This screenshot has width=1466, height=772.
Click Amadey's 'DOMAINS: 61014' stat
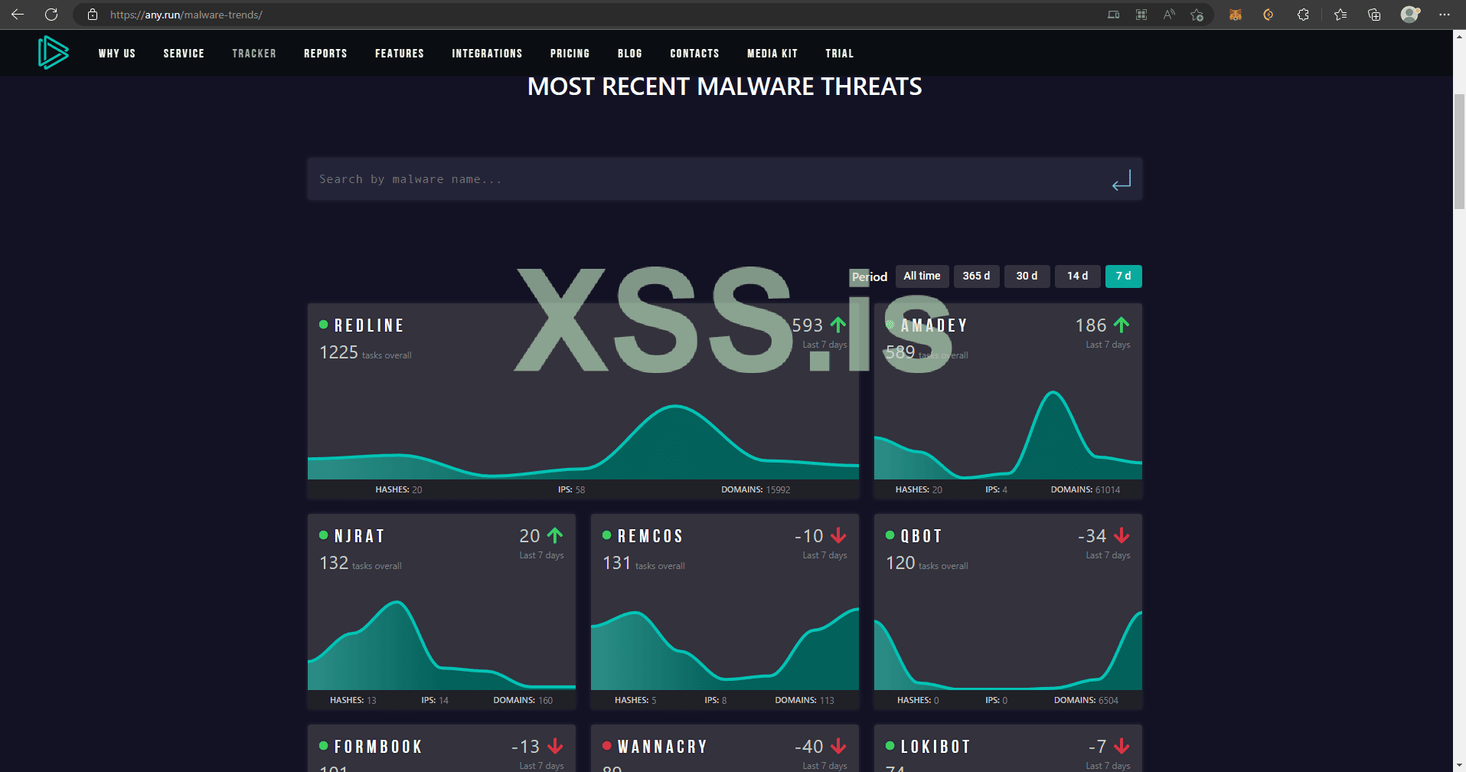tap(1086, 489)
